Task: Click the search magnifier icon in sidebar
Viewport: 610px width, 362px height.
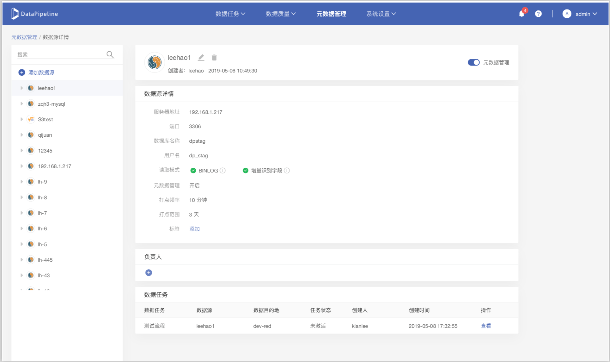Action: pyautogui.click(x=110, y=54)
